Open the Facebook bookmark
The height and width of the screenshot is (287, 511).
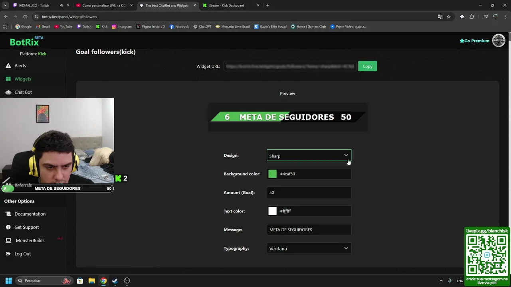[x=179, y=27]
